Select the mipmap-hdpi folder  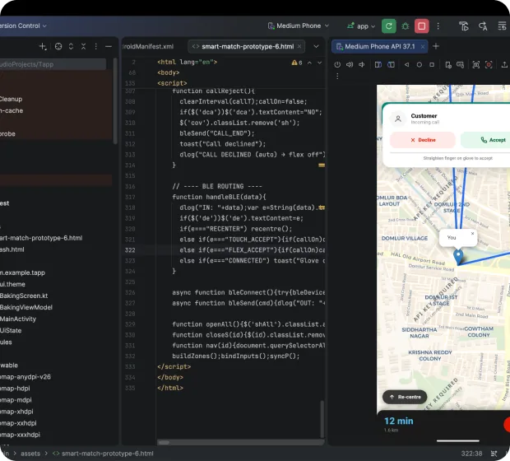[x=15, y=389]
